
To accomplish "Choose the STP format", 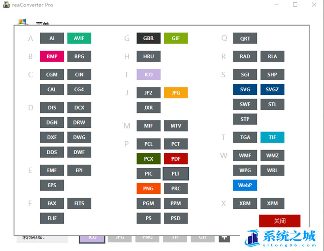I will pyautogui.click(x=245, y=119).
